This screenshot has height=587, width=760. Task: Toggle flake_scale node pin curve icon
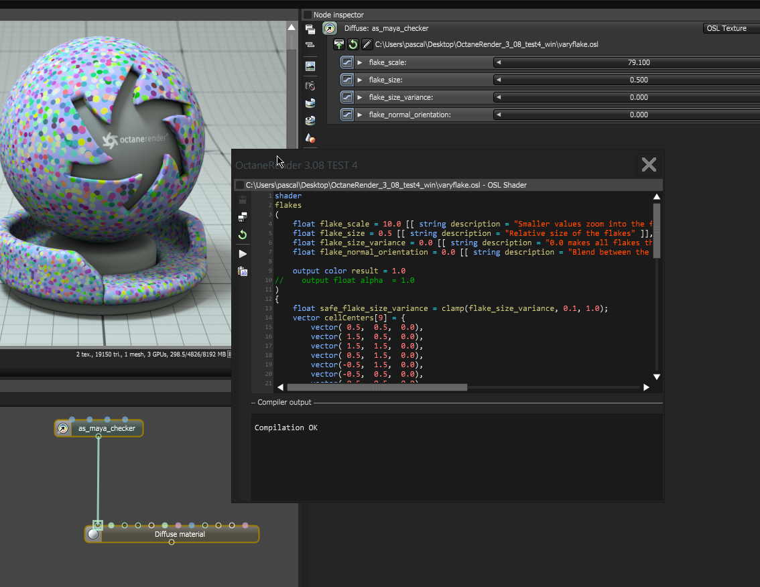(346, 62)
